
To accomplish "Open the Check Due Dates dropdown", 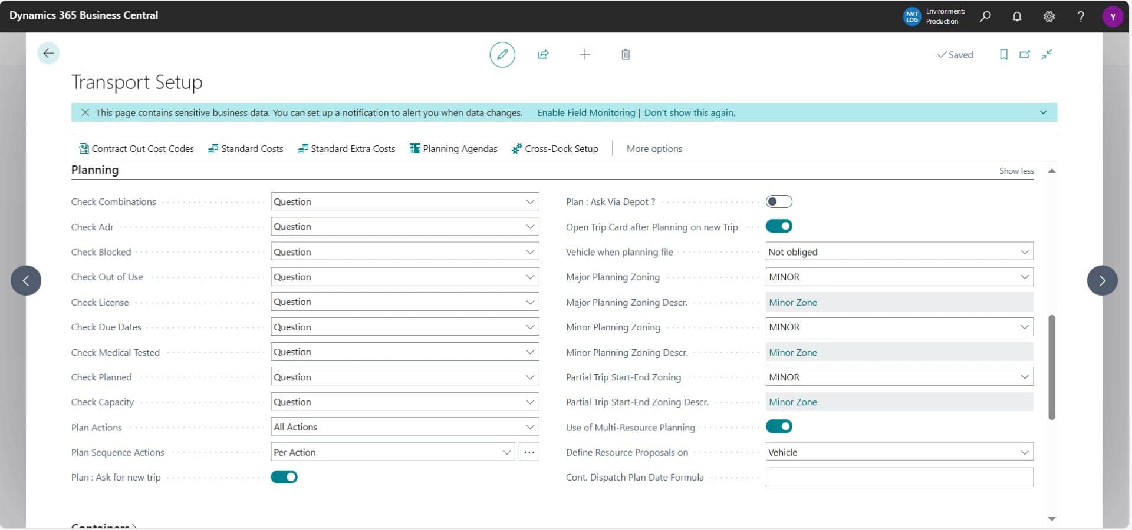I will (x=404, y=327).
